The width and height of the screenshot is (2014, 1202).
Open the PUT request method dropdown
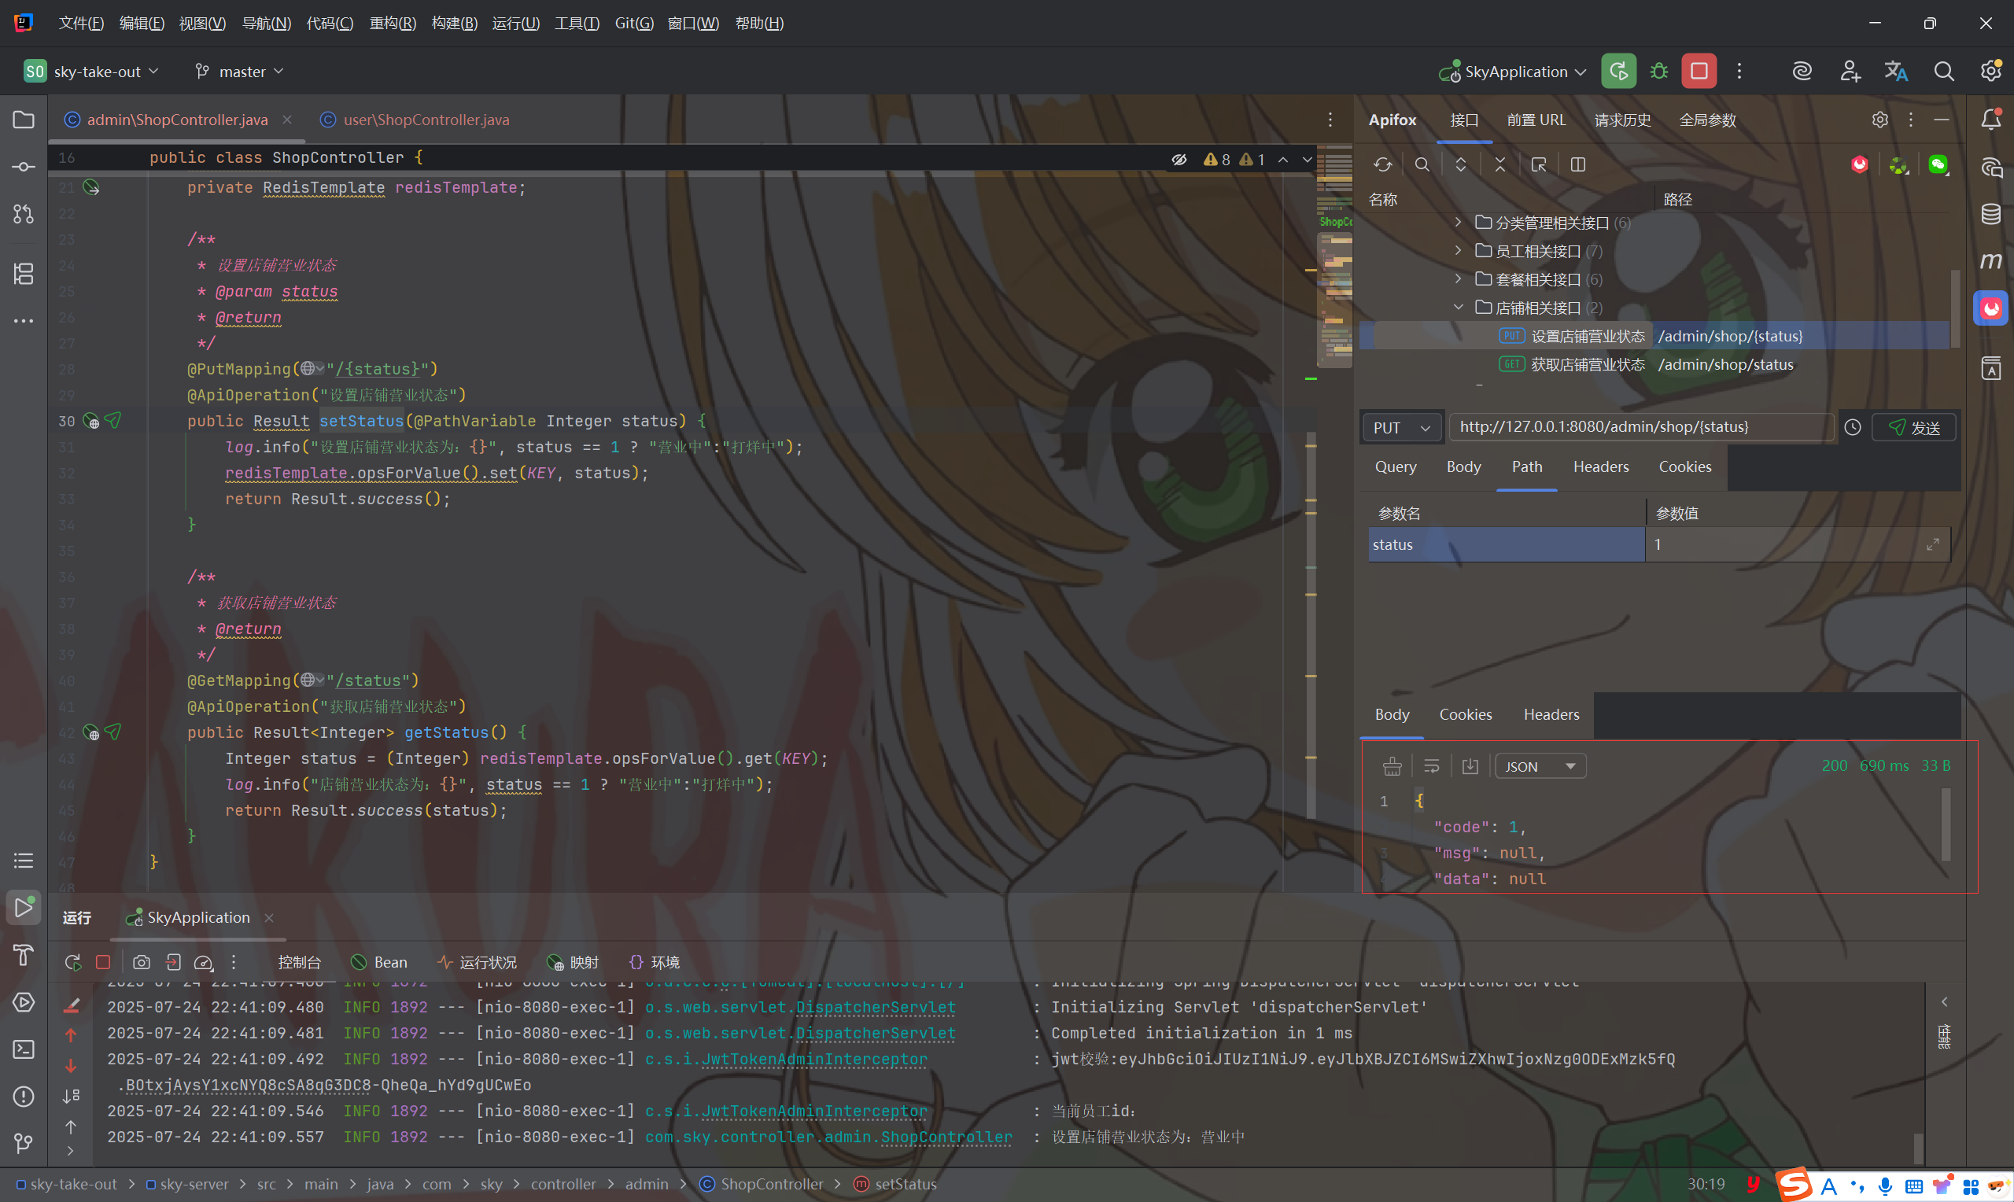tap(1402, 428)
